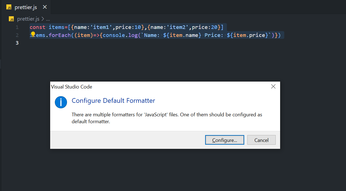Screen dimensions: 346x191
Task: Click line number 3 in the gutter
Action: pos(17,43)
